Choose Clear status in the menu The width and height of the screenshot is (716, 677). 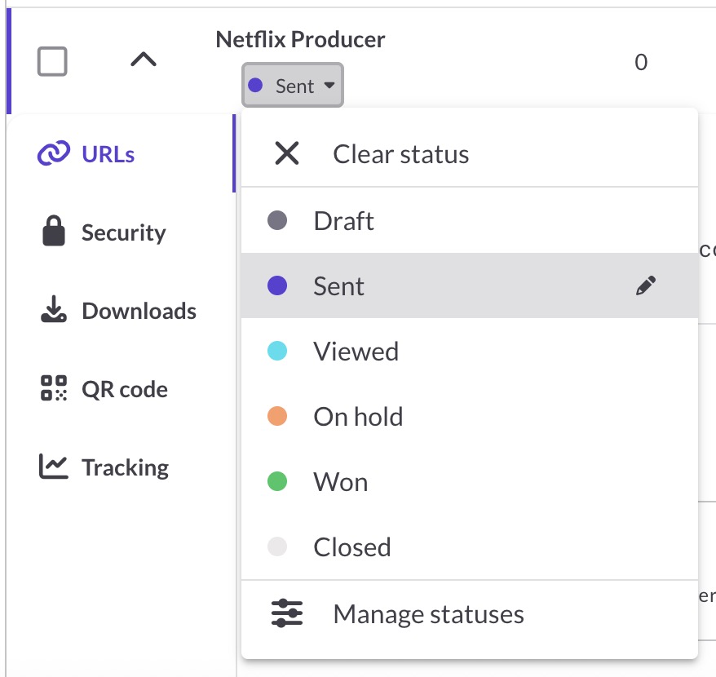470,153
